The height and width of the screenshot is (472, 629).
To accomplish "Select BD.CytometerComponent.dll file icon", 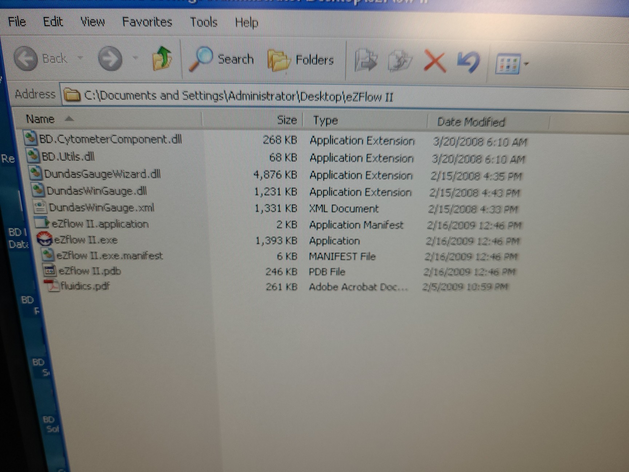I will pyautogui.click(x=30, y=138).
